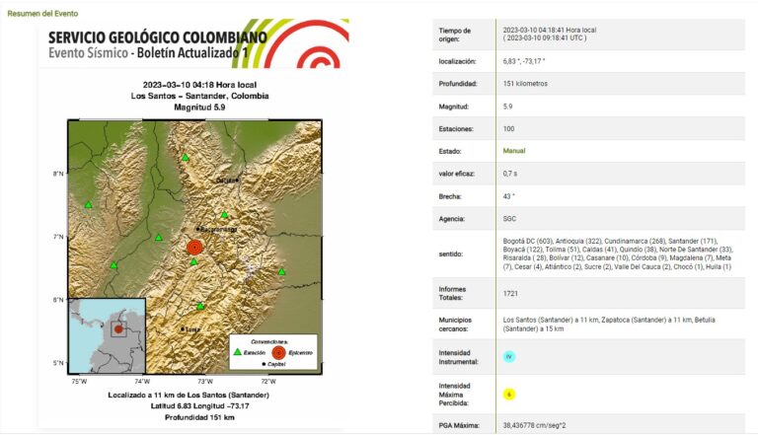Click the cyan Intensidad Instrumental IV badge

click(509, 357)
